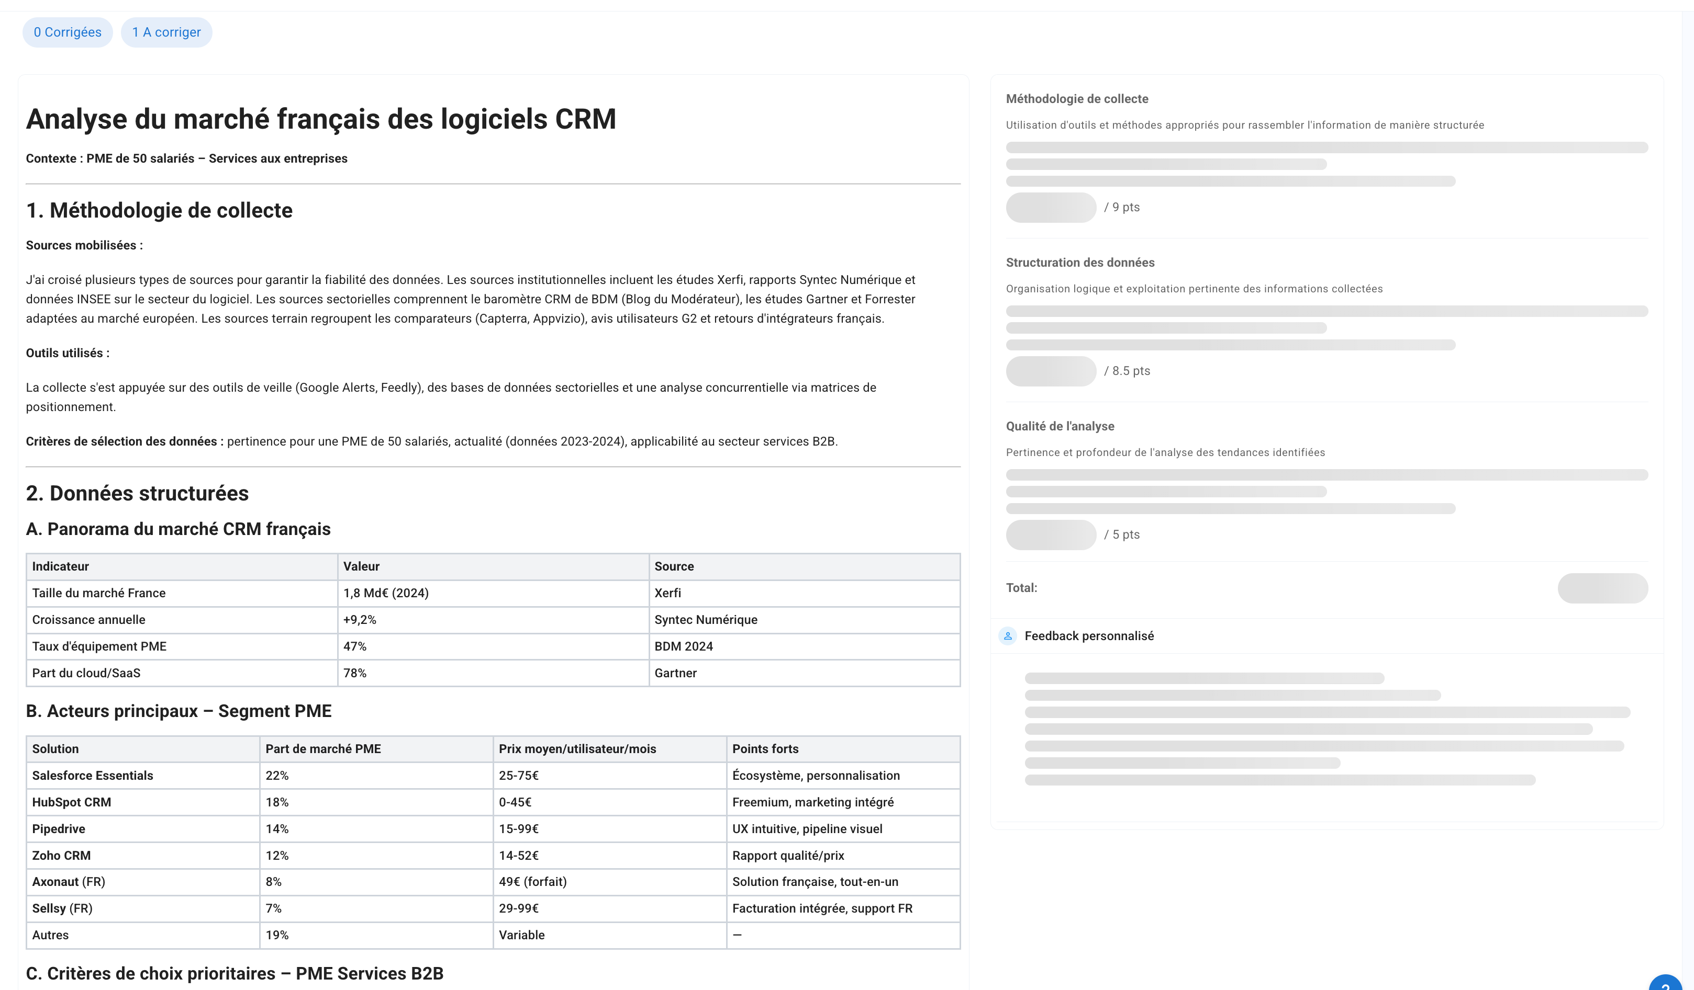Click subheading "A. Panorama du marché CRM français"
This screenshot has width=1694, height=990.
(x=178, y=529)
